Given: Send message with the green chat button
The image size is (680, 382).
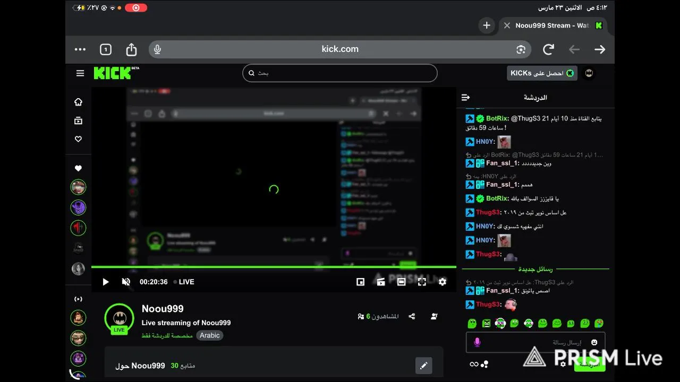Looking at the screenshot, I should (x=590, y=364).
